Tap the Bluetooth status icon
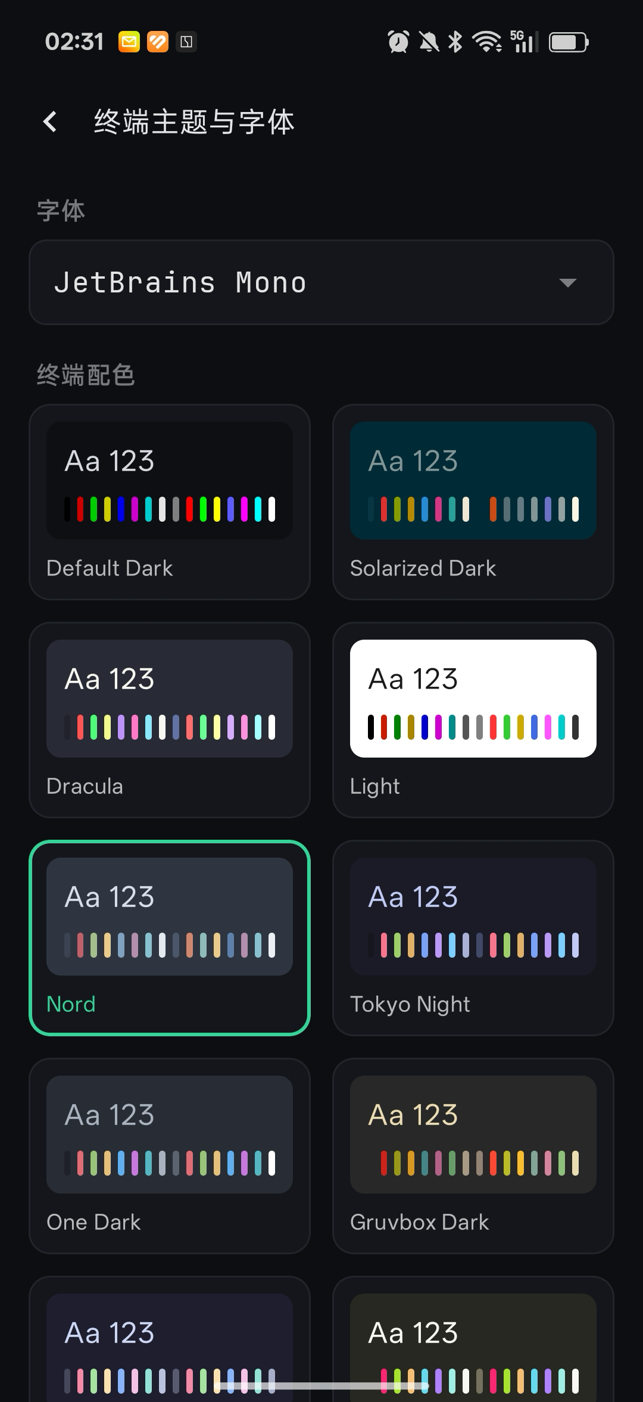The width and height of the screenshot is (643, 1402). click(455, 42)
